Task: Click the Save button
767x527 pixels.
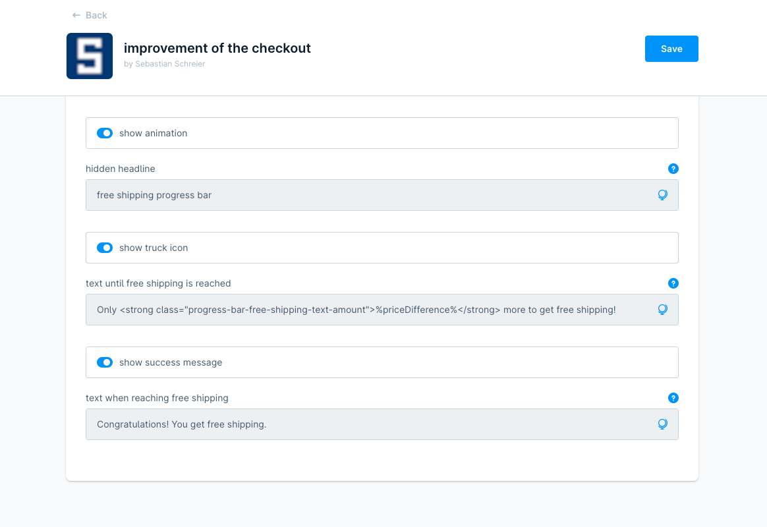Action: coord(671,48)
